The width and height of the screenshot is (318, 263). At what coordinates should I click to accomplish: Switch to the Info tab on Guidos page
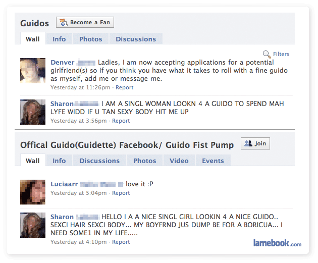point(59,39)
